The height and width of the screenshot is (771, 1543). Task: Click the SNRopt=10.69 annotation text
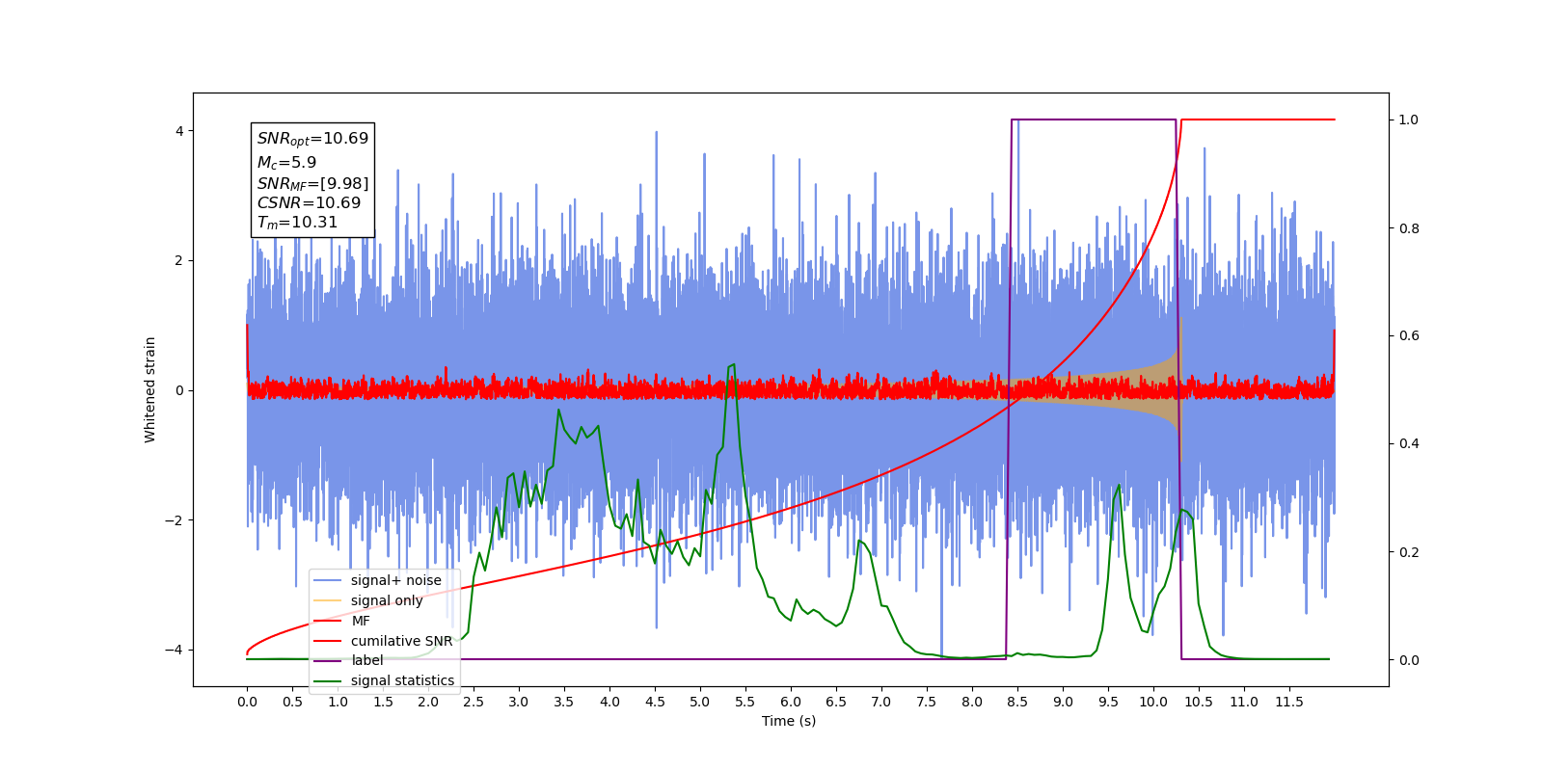pos(312,139)
